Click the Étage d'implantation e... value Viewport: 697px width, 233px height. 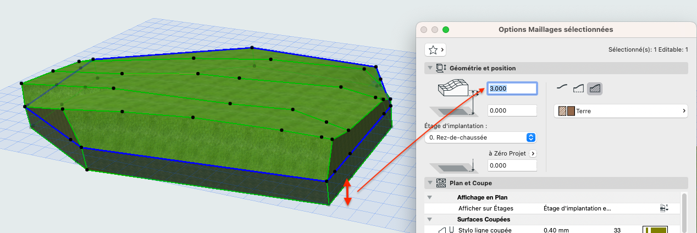[x=577, y=208]
